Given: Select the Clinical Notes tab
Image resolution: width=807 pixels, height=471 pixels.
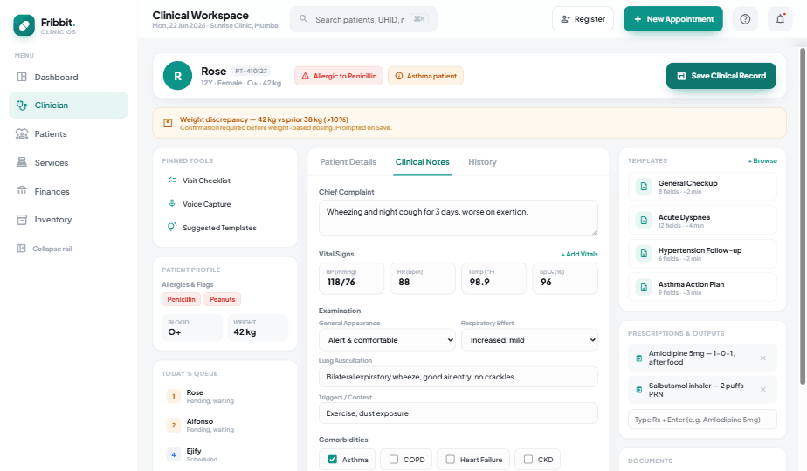Looking at the screenshot, I should pos(422,162).
